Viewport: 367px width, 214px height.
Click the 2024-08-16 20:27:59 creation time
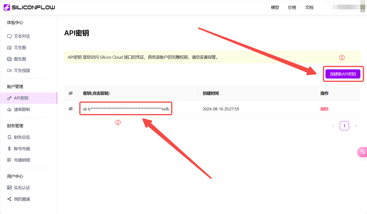click(x=221, y=109)
